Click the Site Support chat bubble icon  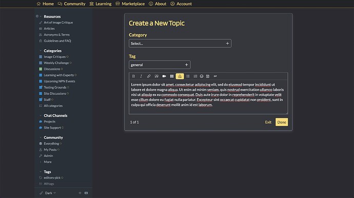[41, 128]
